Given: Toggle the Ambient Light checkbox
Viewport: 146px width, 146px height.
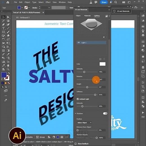Looking at the screenshot, I should coord(77,99).
